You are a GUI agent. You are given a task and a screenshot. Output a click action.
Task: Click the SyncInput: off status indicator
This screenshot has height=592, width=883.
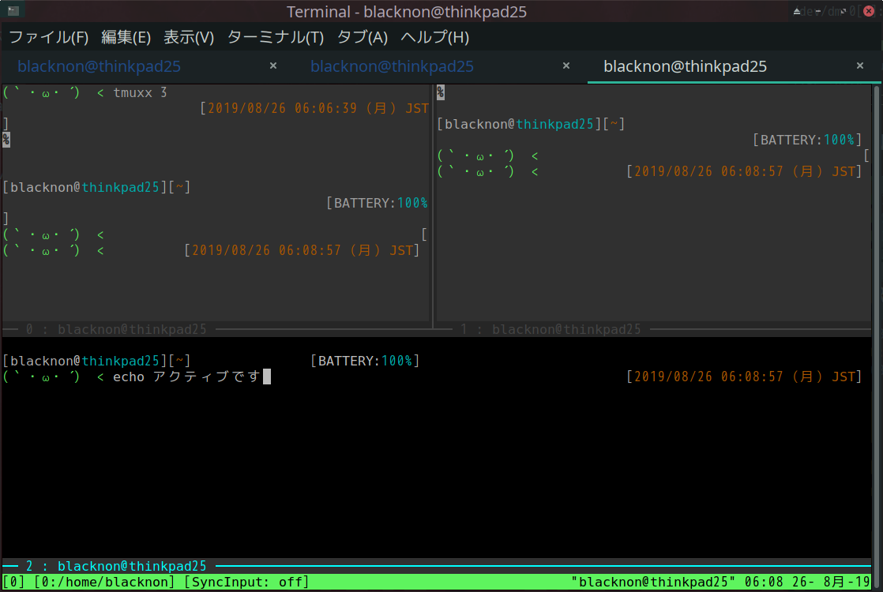[x=246, y=583]
